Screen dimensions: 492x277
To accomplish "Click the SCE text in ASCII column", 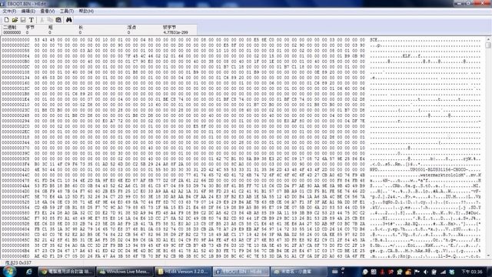I will [374, 40].
